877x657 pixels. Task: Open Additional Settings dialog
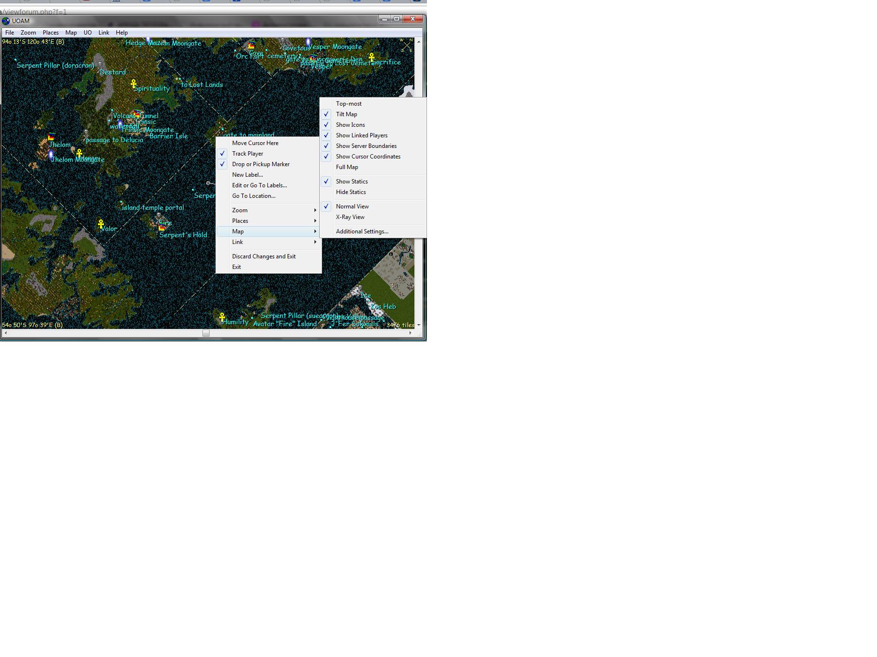click(362, 231)
